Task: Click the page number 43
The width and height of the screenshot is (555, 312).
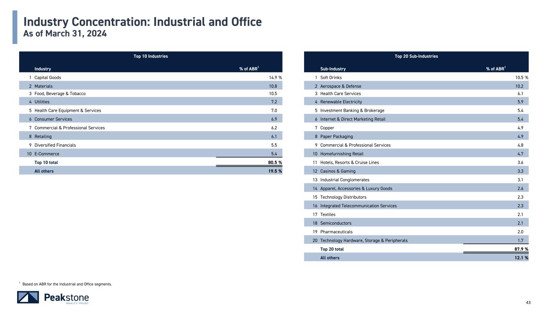Action: pos(529,302)
